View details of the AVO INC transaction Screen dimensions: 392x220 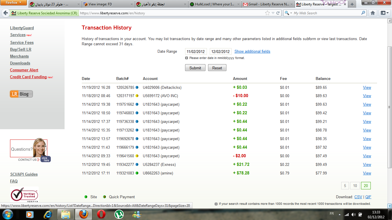(367, 96)
